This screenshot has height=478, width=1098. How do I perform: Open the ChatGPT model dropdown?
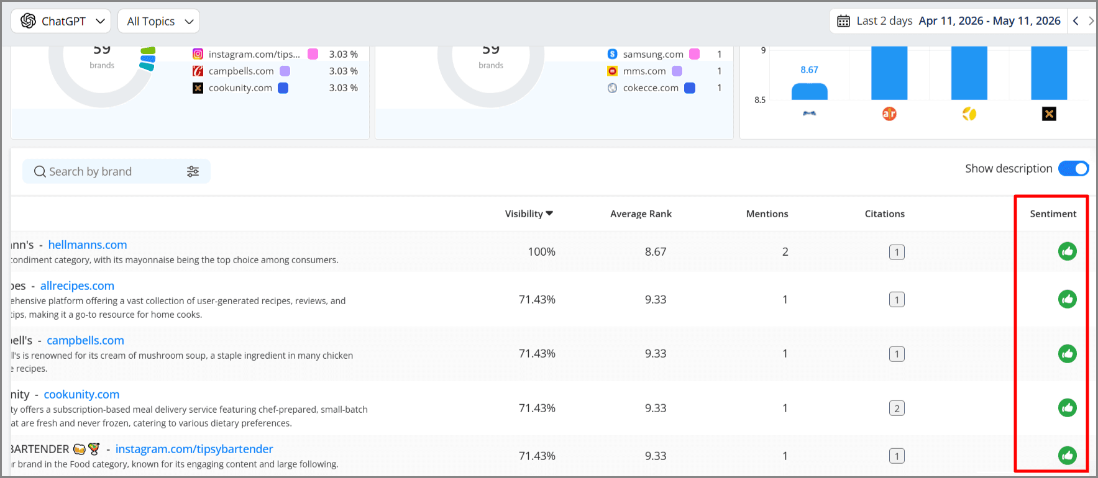pos(61,21)
